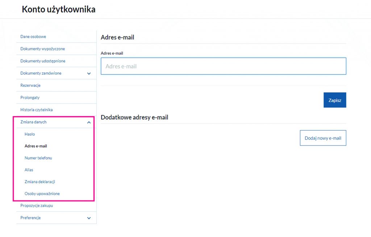This screenshot has height=237, width=371.
Task: Select Adres e-mail submenu item
Action: tap(36, 146)
